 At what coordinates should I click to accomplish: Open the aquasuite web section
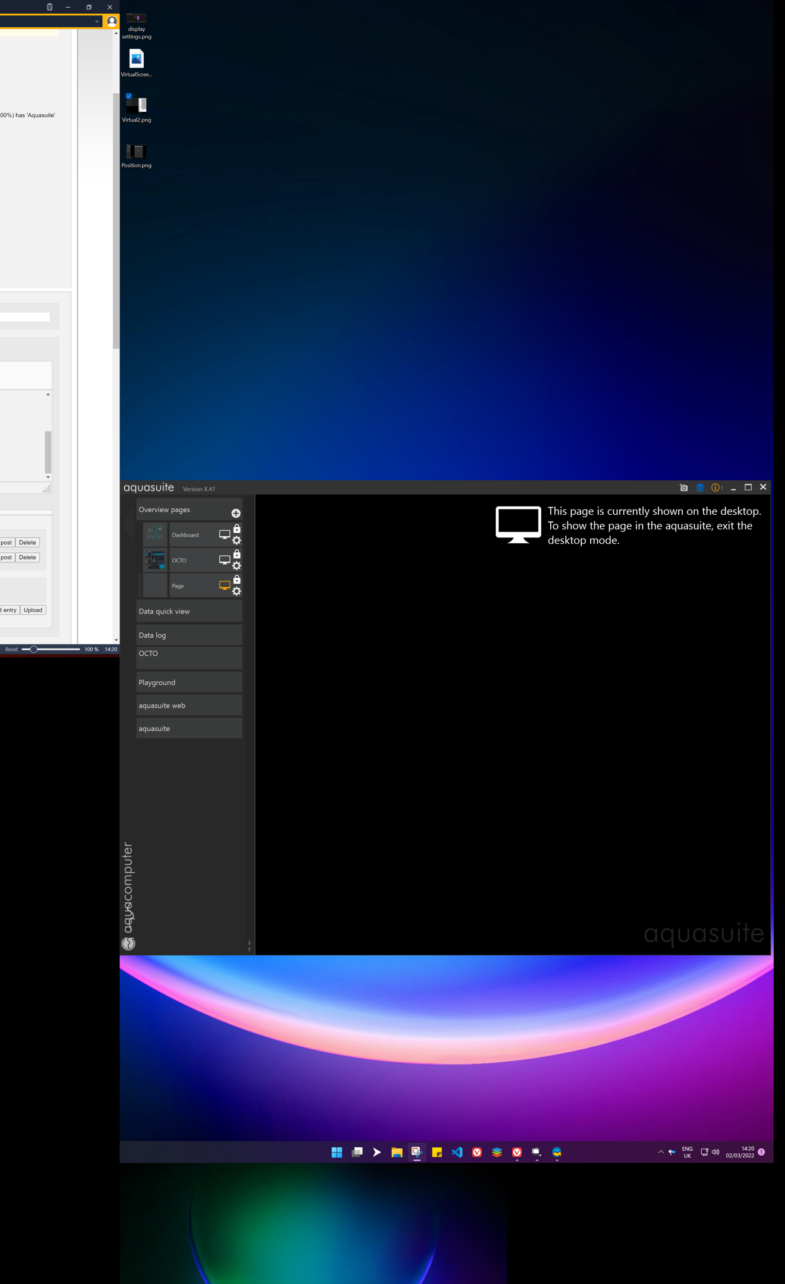189,706
